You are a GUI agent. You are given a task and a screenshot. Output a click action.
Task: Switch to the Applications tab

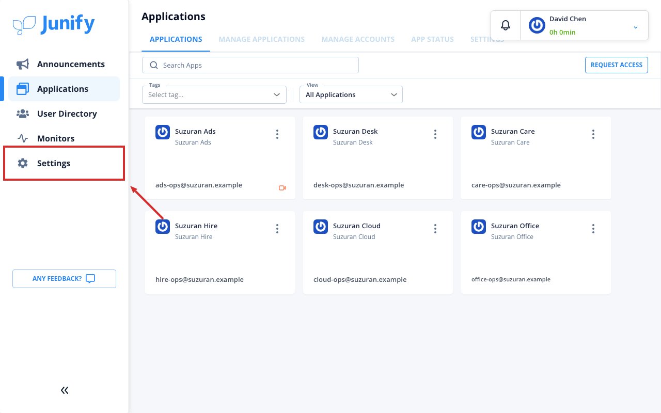176,39
